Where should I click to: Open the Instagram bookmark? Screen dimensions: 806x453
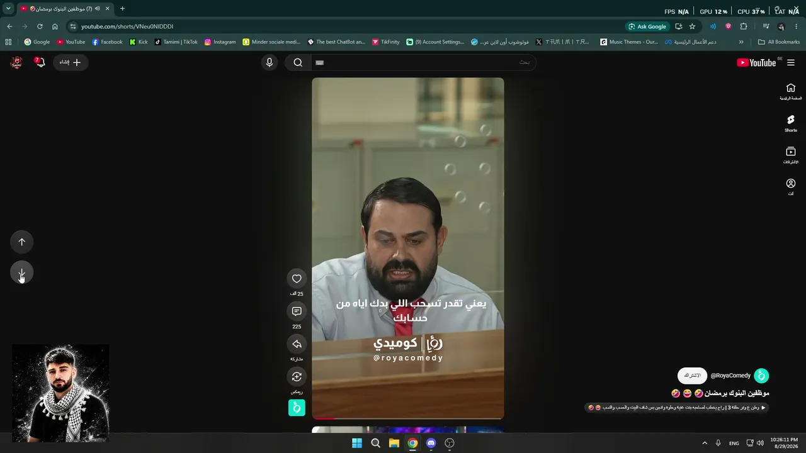pos(220,42)
